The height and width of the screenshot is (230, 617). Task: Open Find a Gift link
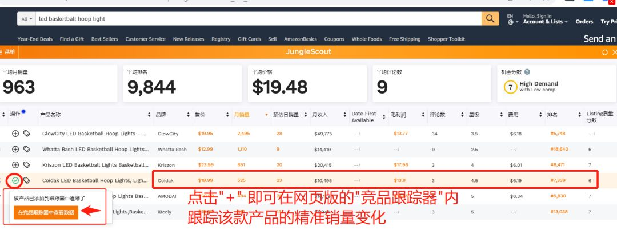coord(71,39)
